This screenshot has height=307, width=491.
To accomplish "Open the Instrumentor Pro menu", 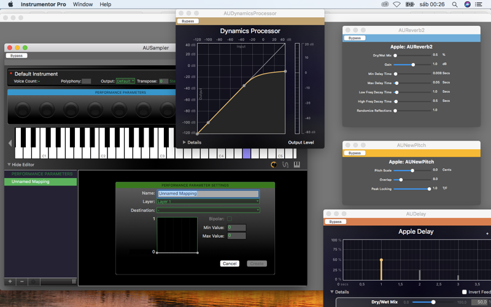I will tap(43, 4).
